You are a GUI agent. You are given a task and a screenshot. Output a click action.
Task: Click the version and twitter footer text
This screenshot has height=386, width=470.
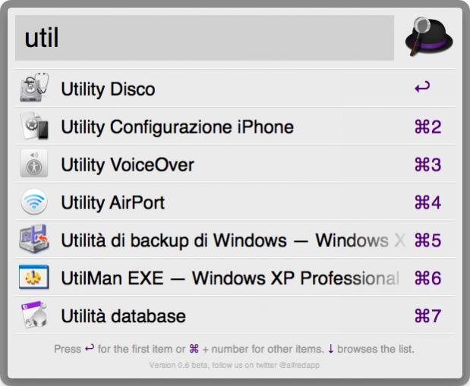pos(235,365)
